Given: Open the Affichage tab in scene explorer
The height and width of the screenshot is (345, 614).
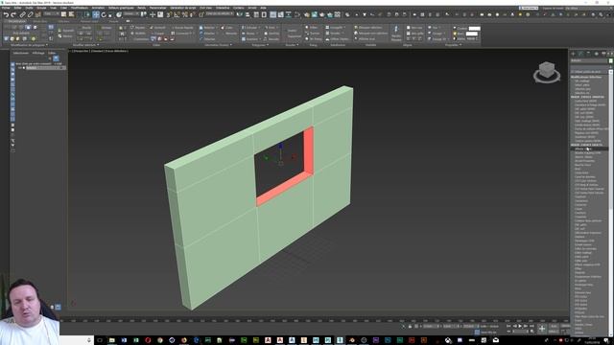Looking at the screenshot, I should [38, 54].
